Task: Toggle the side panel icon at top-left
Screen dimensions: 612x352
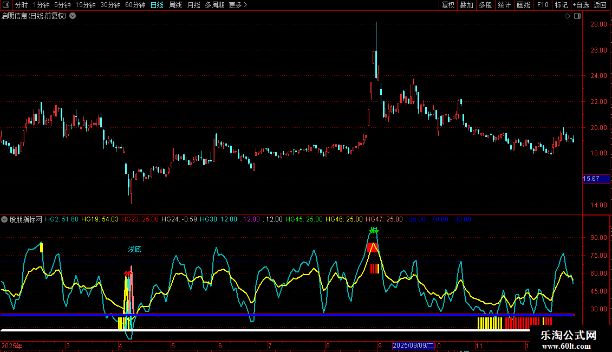Action: tap(6, 5)
